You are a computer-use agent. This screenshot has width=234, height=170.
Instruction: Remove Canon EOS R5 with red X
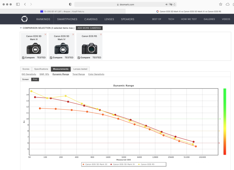tap(101, 35)
